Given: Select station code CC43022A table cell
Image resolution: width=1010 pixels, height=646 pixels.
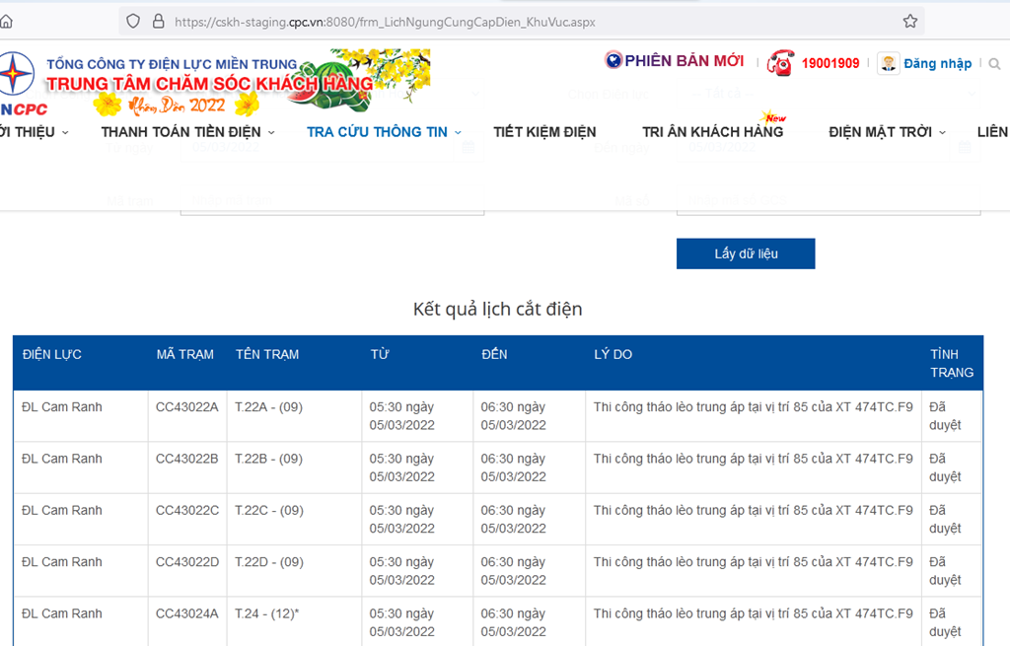Looking at the screenshot, I should pyautogui.click(x=186, y=407).
